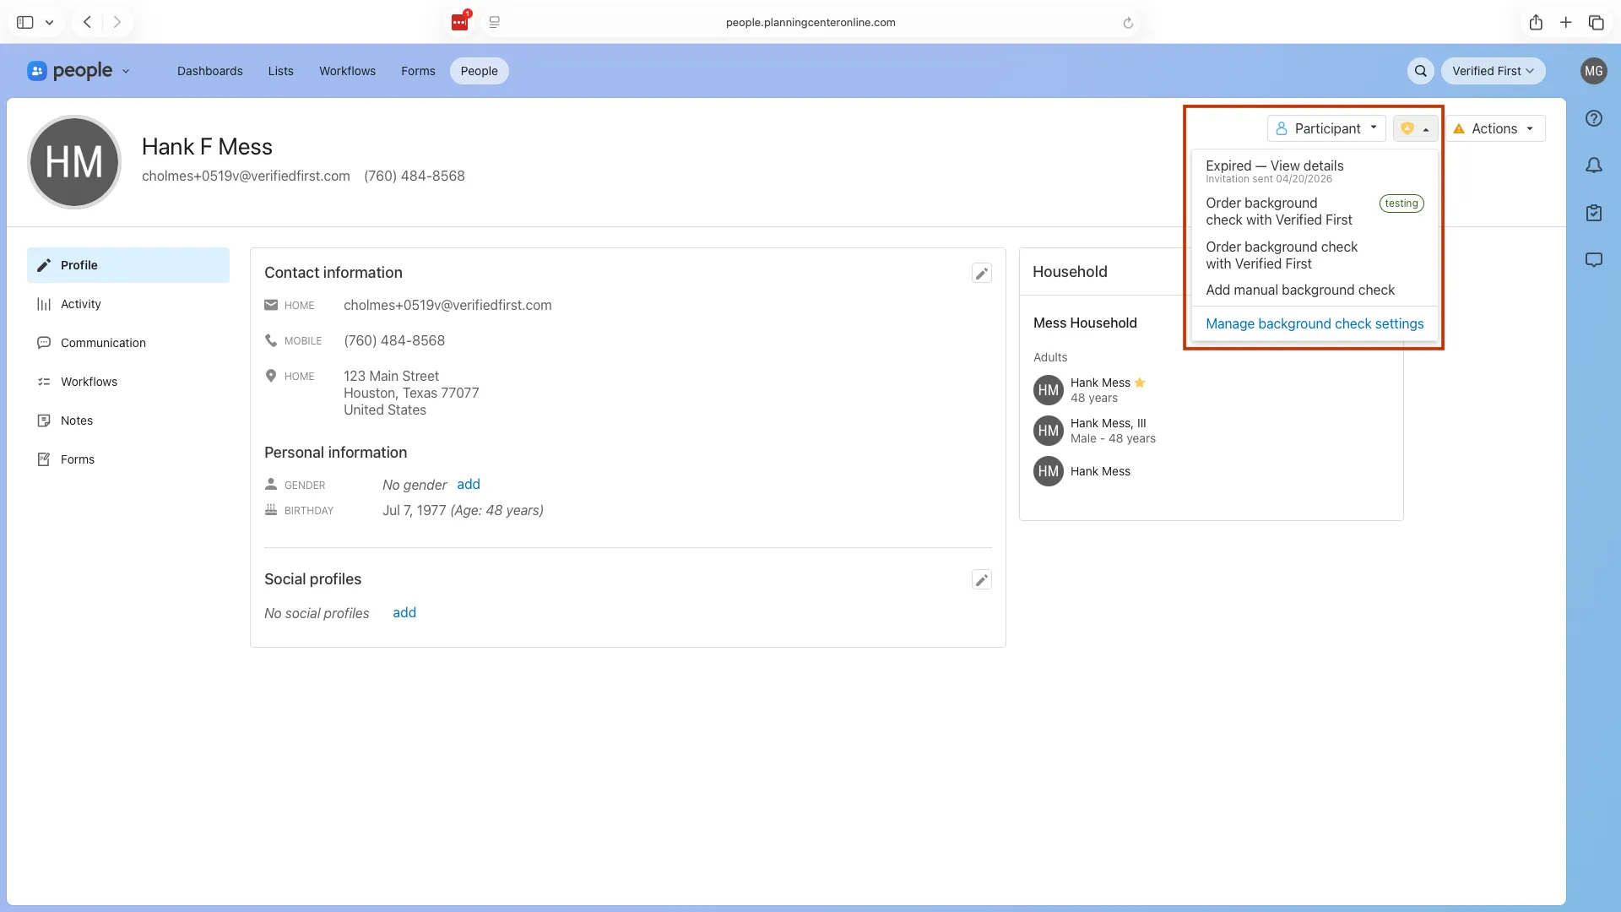The image size is (1621, 912).
Task: Switch to the Workflows navigation tab
Action: coord(347,71)
